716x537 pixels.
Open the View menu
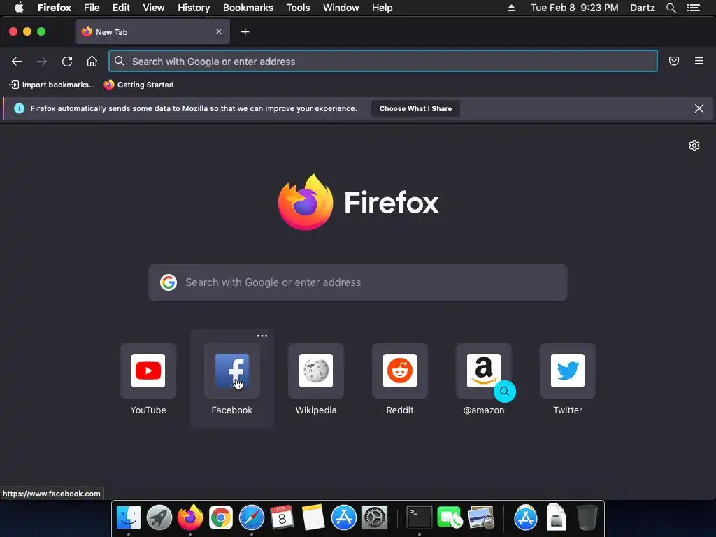click(153, 8)
